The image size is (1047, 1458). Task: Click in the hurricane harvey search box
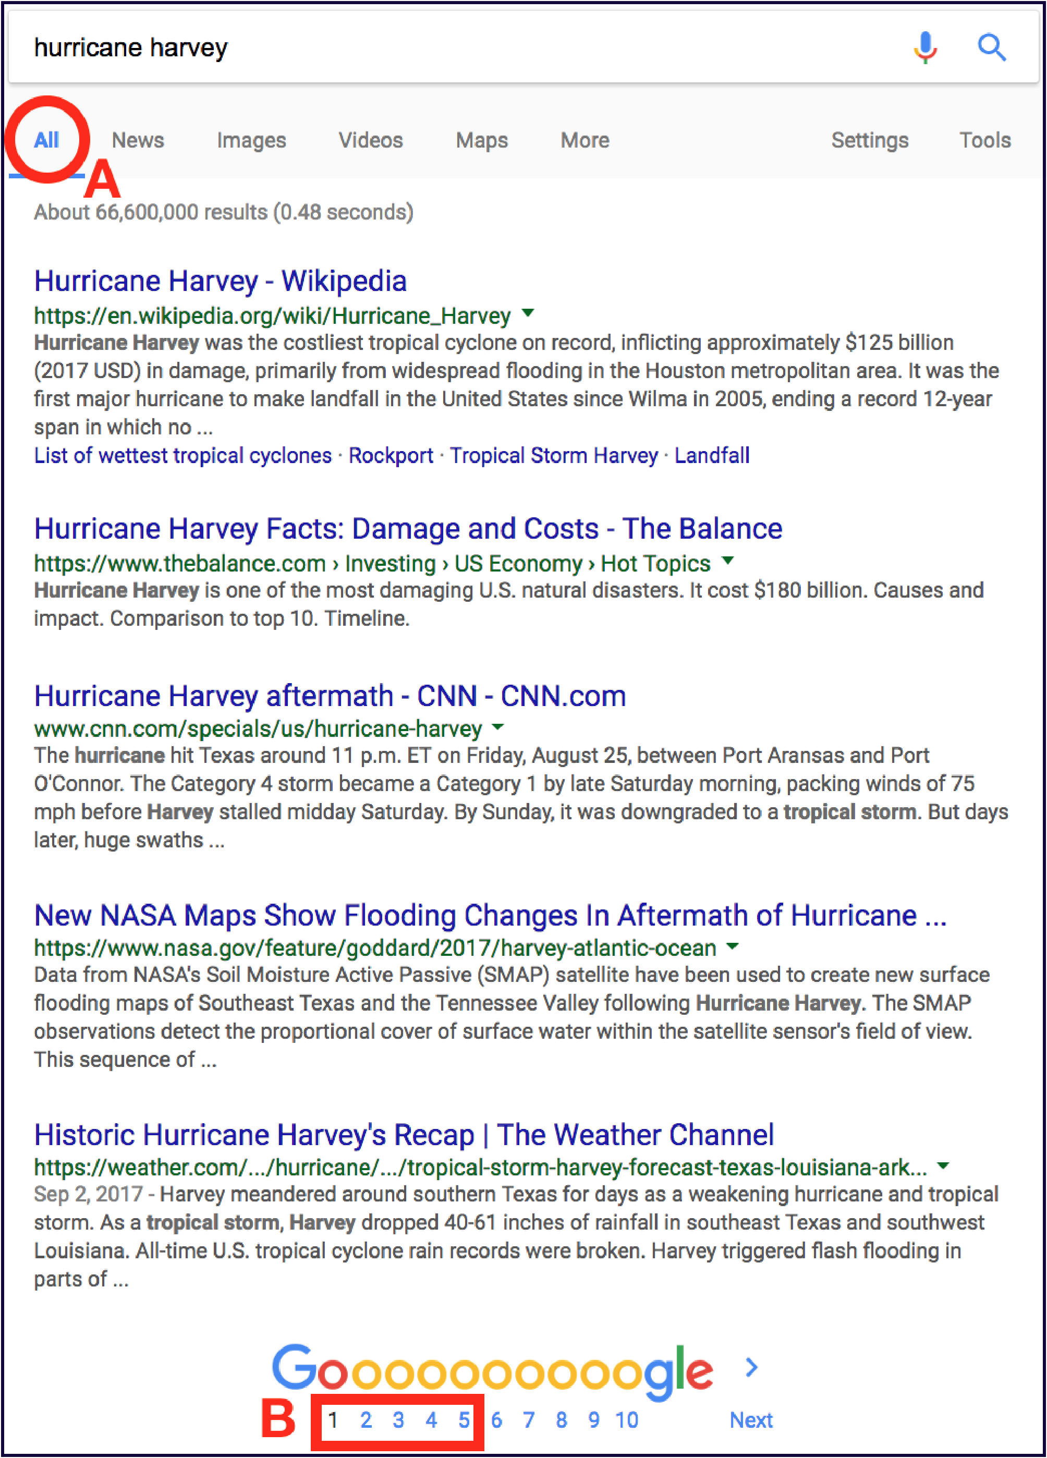[x=450, y=47]
